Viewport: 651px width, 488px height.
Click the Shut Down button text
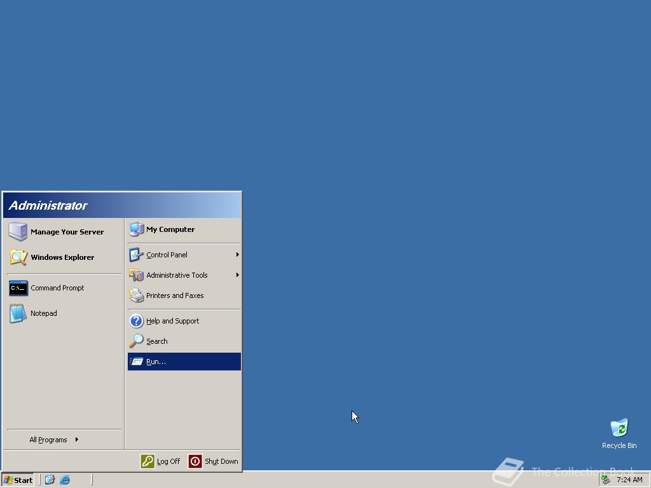221,461
